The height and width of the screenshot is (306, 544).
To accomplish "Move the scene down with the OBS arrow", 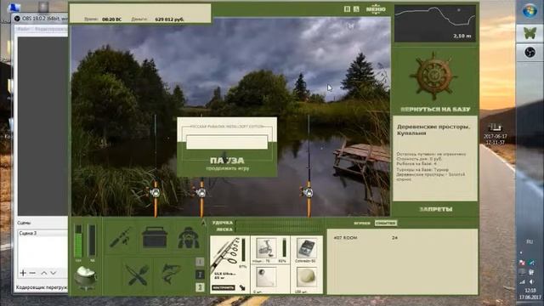I will coord(53,273).
